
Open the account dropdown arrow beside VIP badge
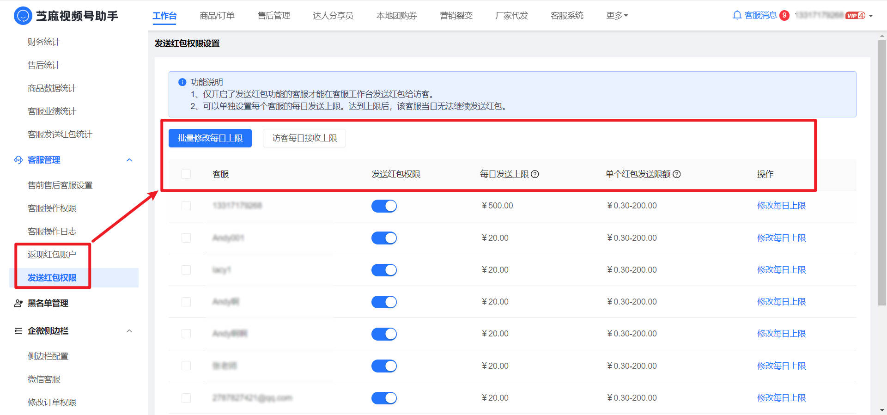[871, 16]
